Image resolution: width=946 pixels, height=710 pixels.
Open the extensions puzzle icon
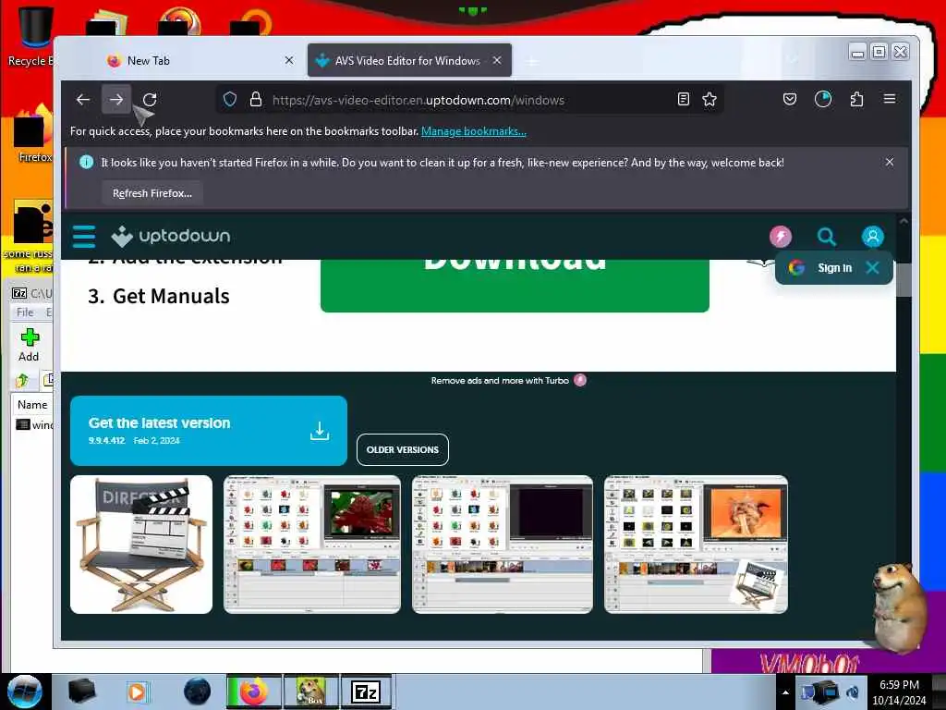click(x=856, y=99)
